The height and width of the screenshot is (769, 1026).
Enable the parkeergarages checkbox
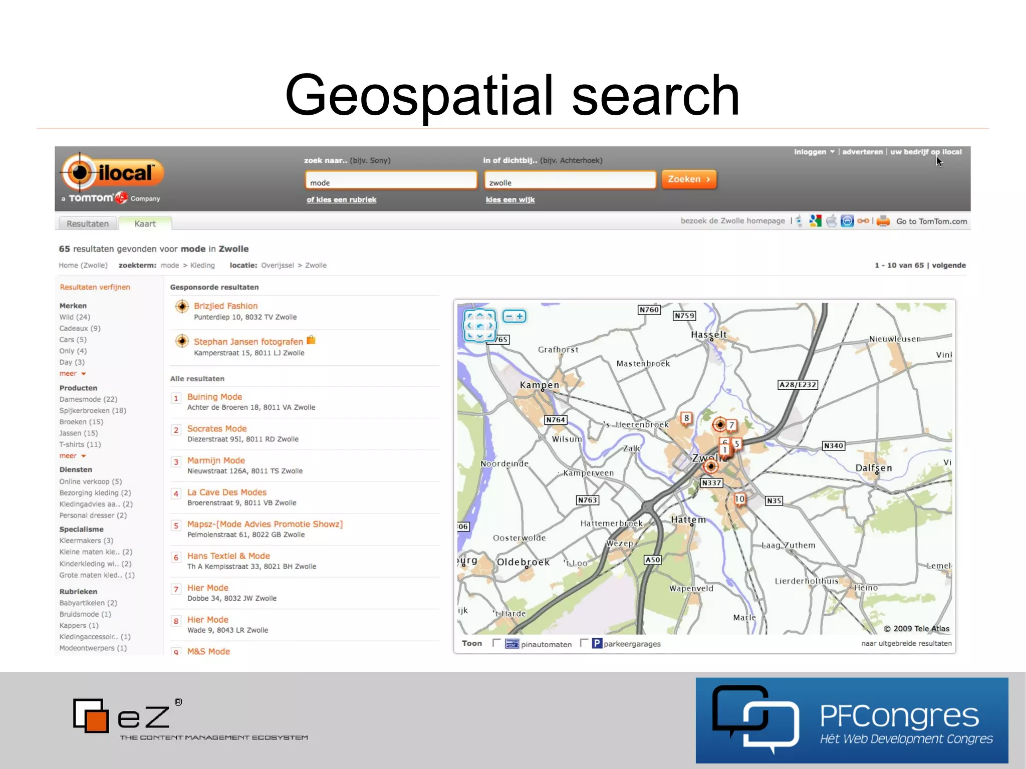click(x=584, y=643)
